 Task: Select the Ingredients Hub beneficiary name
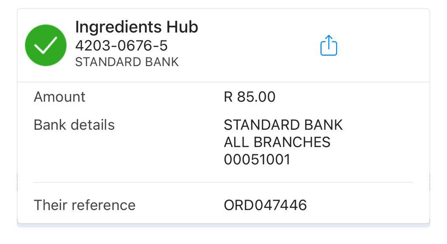coord(137,27)
